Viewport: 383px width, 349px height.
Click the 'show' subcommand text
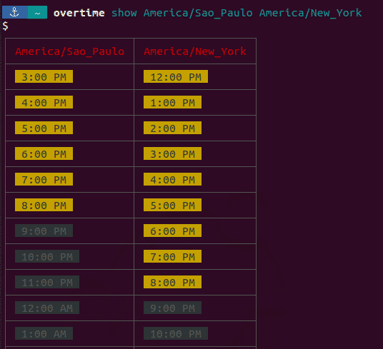pyautogui.click(x=124, y=13)
